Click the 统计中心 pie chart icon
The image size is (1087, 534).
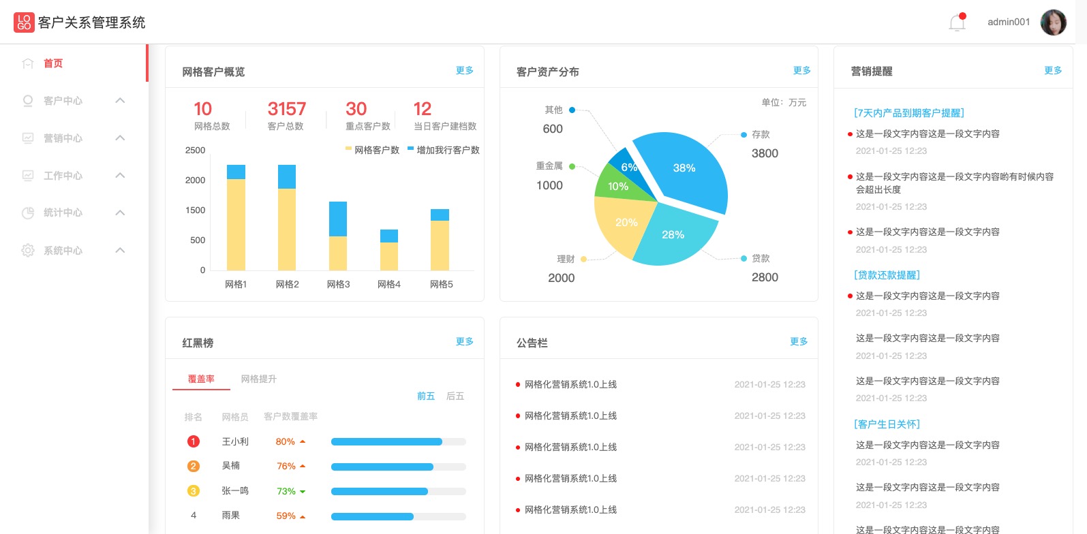click(28, 213)
